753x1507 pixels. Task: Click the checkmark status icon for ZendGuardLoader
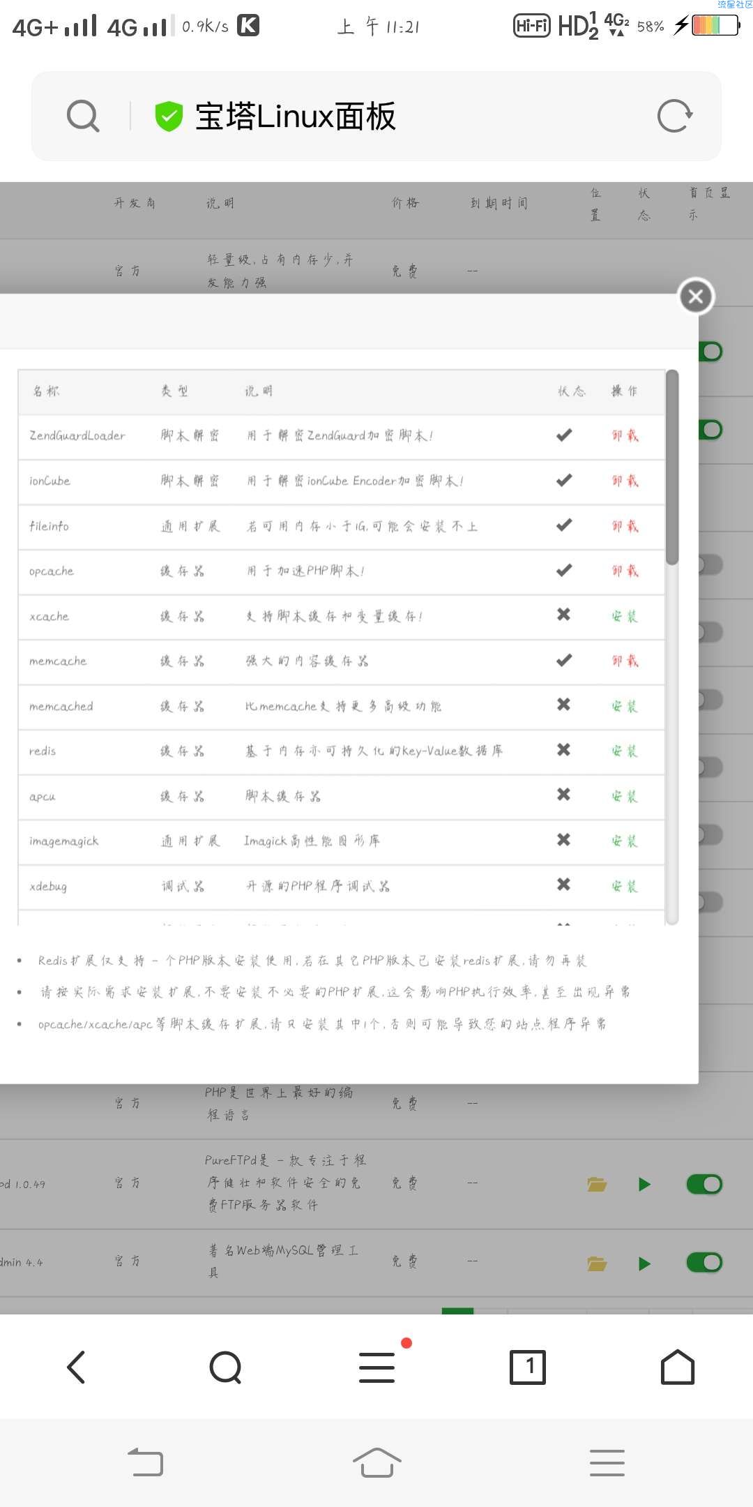[x=564, y=435]
